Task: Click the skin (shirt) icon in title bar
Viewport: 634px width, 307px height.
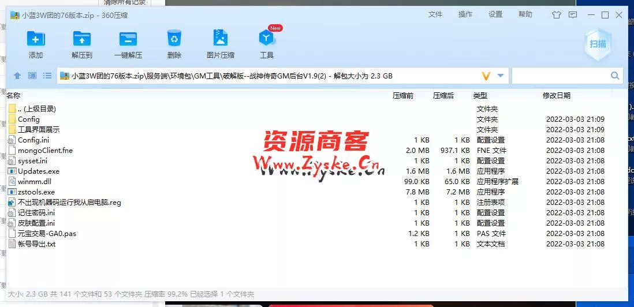Action: [556, 15]
